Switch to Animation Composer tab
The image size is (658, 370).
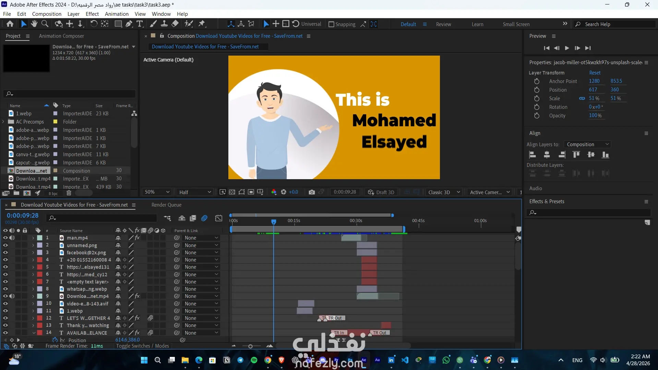(61, 36)
